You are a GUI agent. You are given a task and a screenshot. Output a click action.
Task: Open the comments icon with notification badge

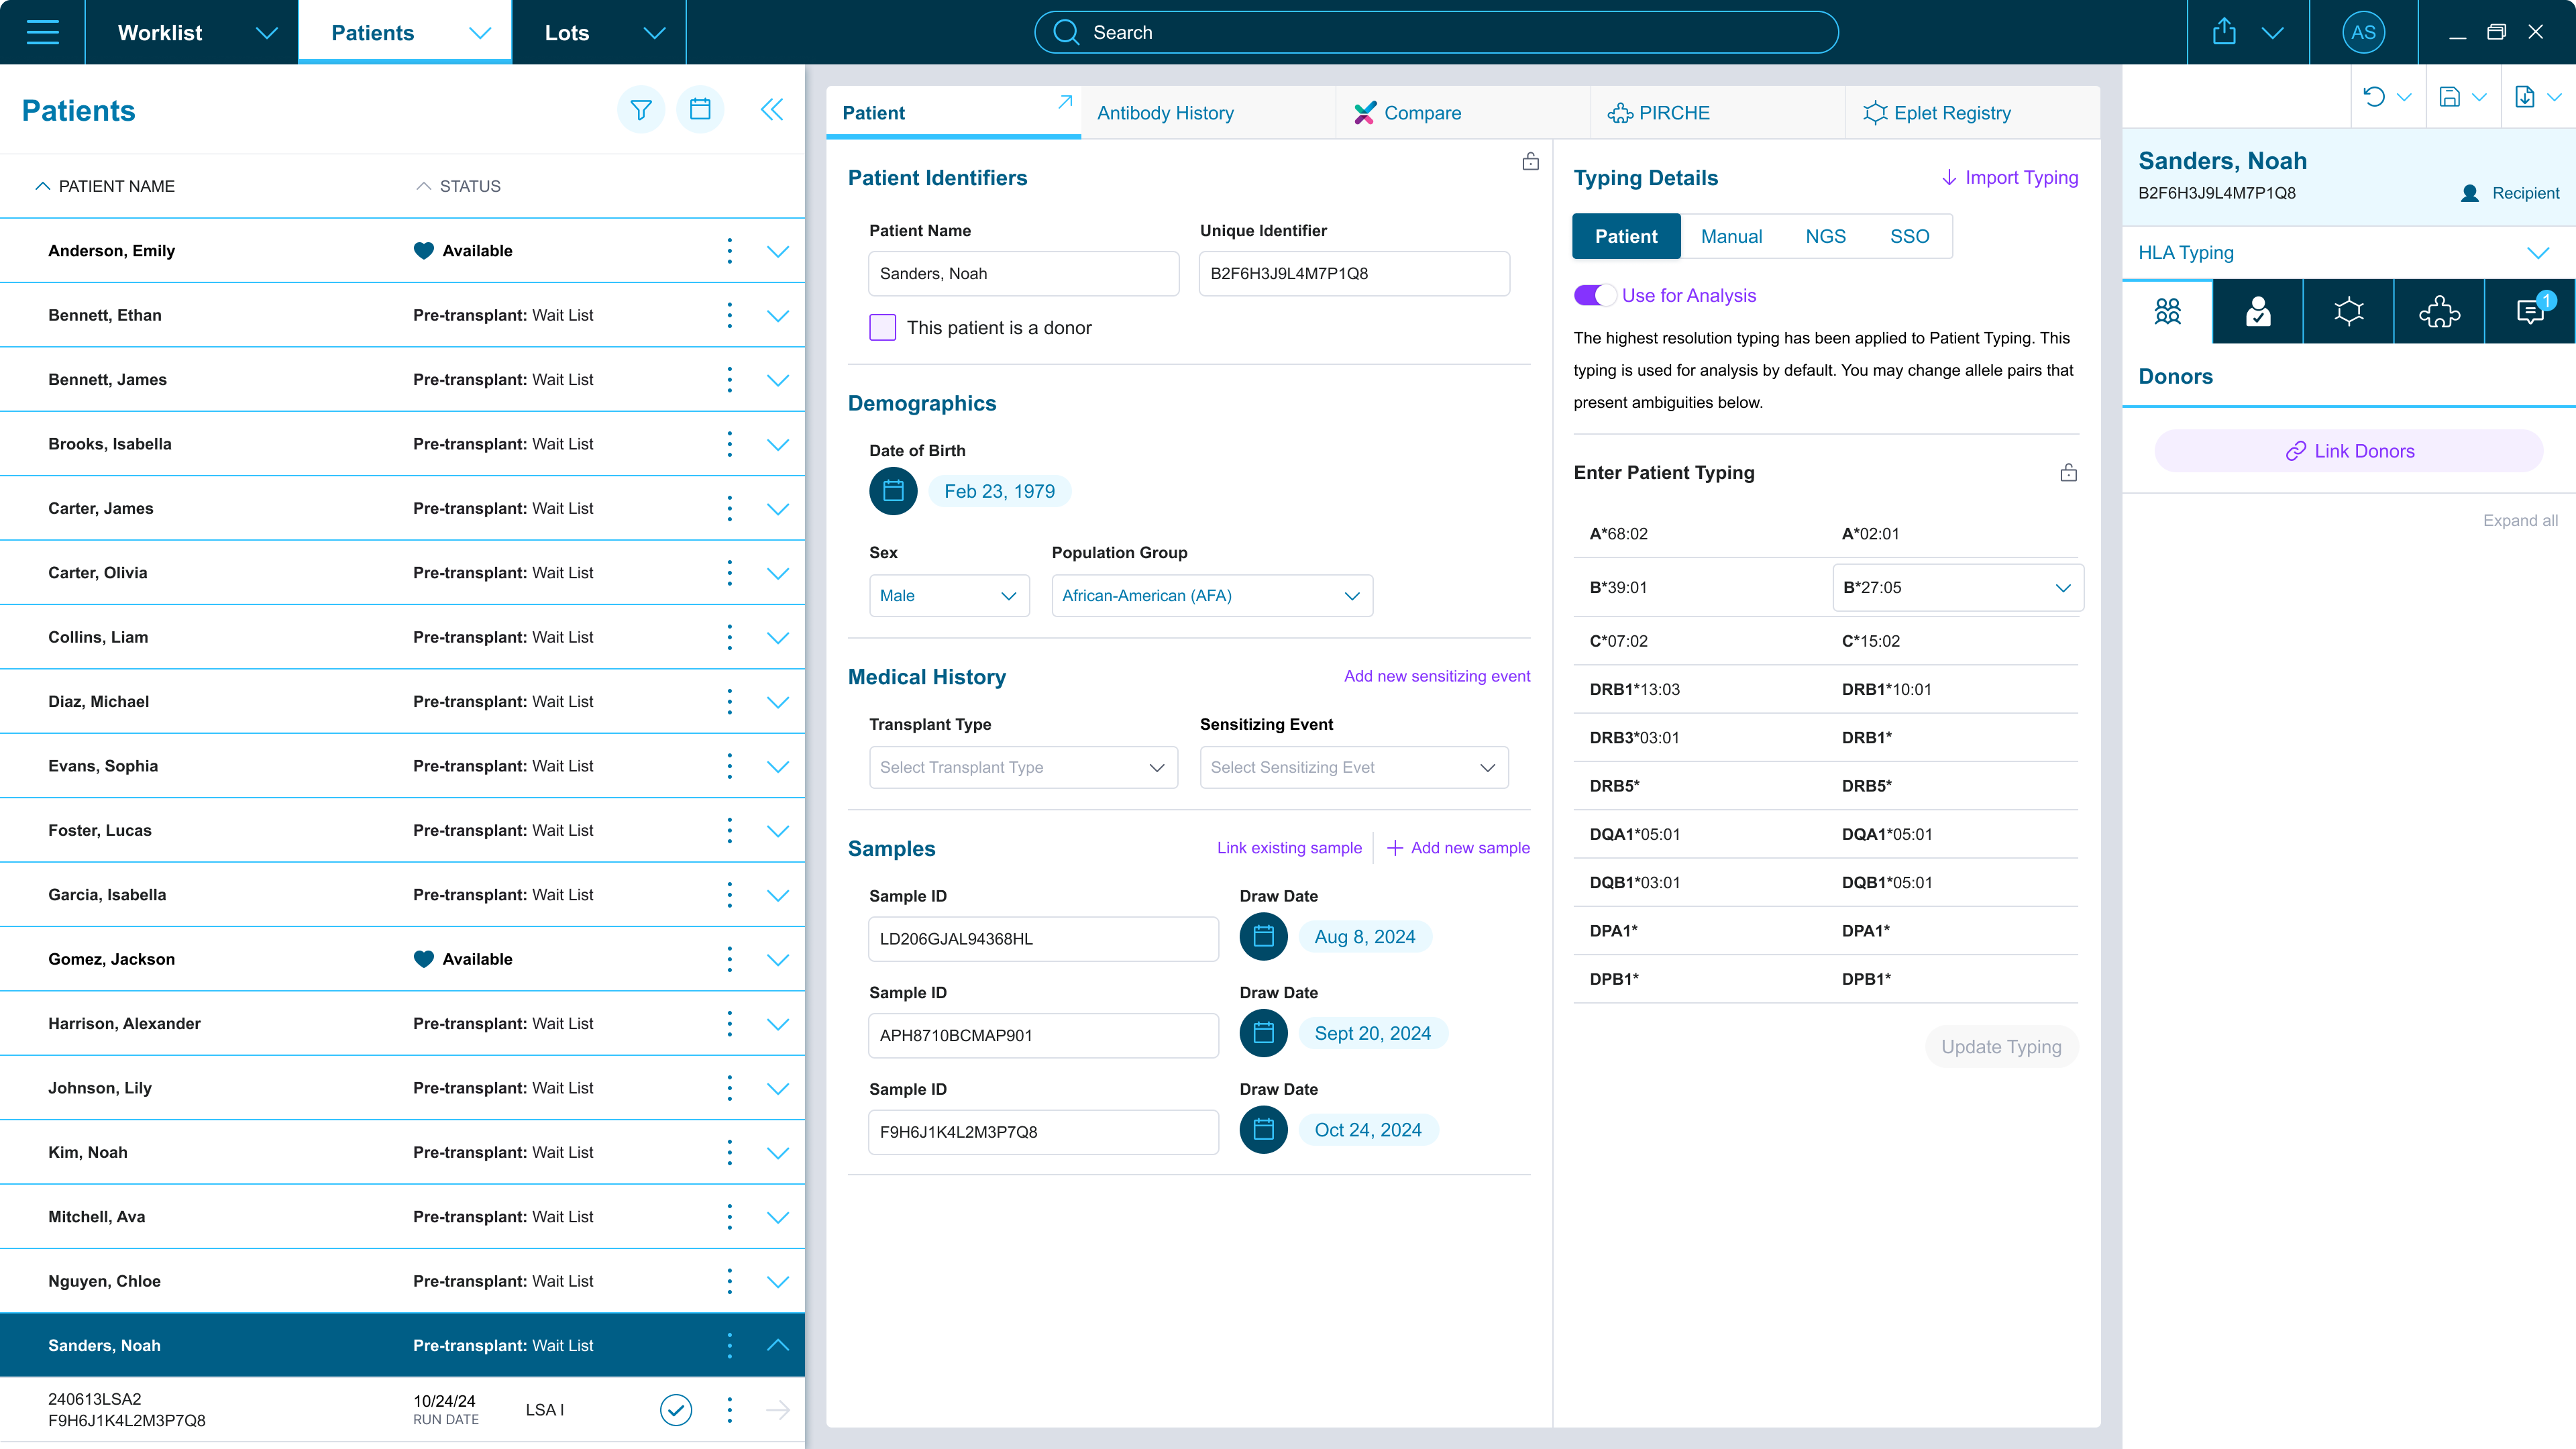point(2529,312)
